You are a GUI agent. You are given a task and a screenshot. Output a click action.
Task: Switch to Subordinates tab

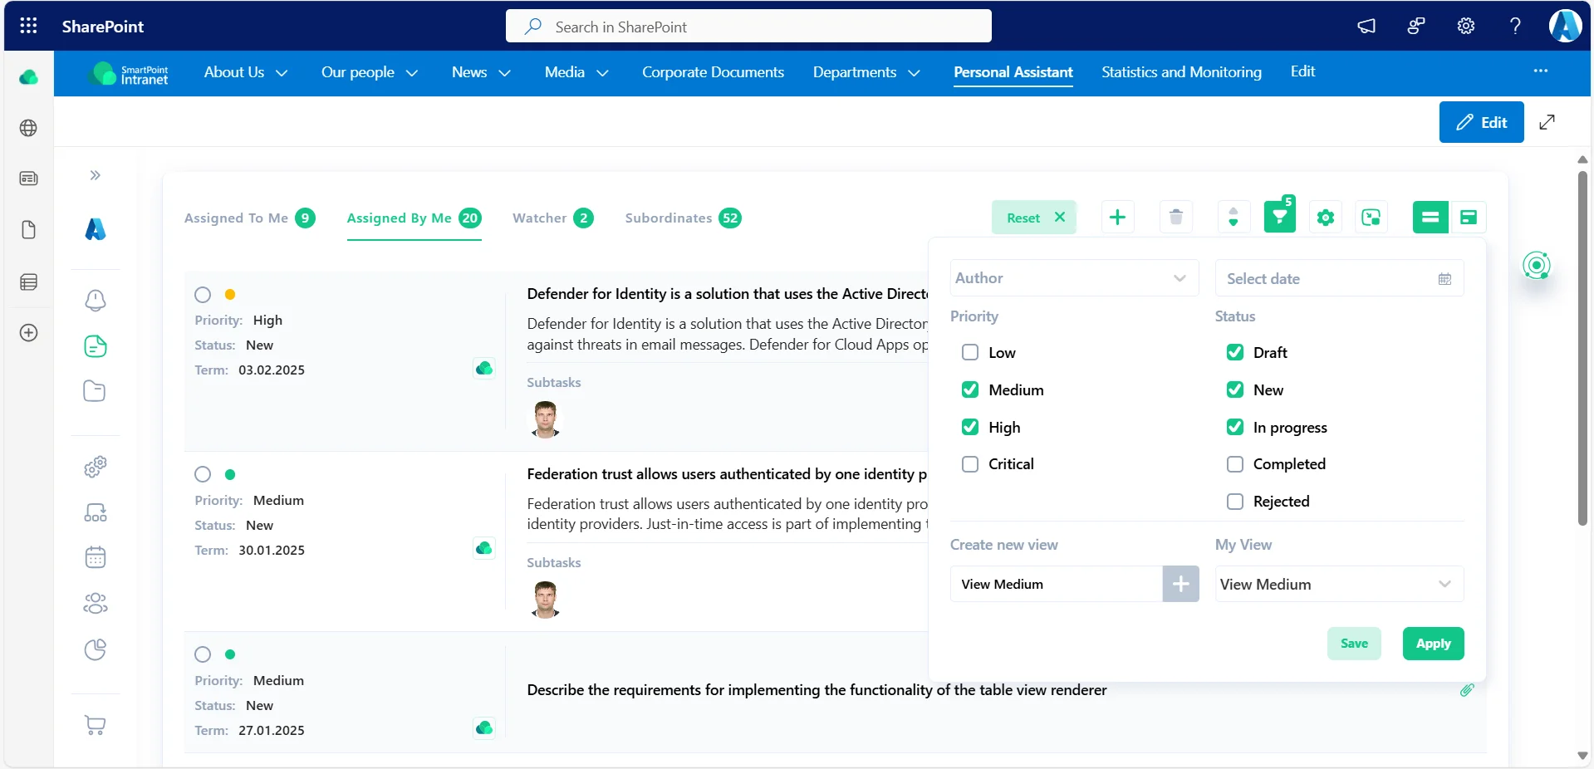tap(683, 218)
